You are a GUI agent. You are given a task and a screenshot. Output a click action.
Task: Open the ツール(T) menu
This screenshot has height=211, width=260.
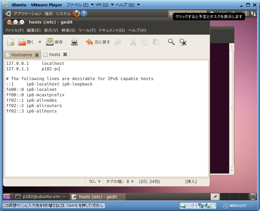[87, 30]
